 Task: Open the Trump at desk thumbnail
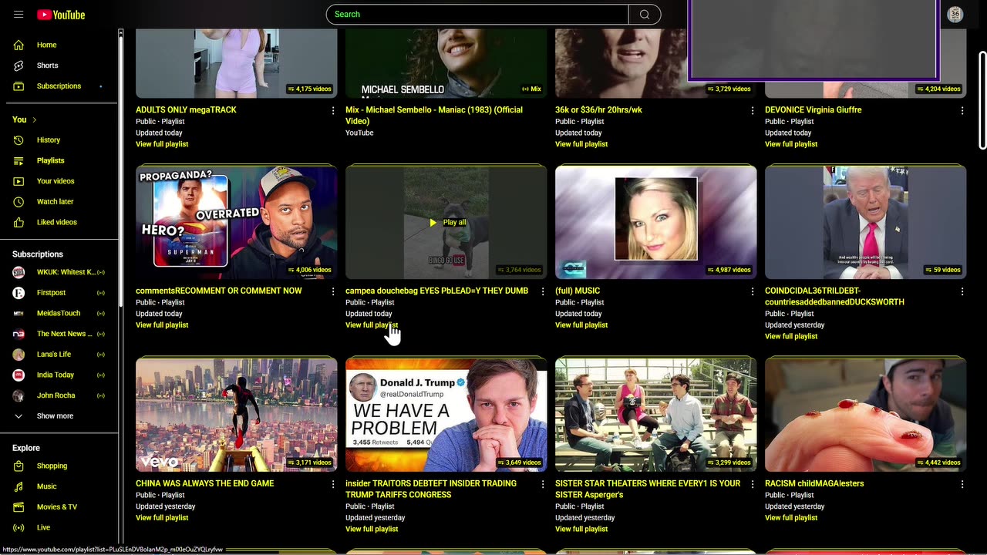[x=865, y=222]
